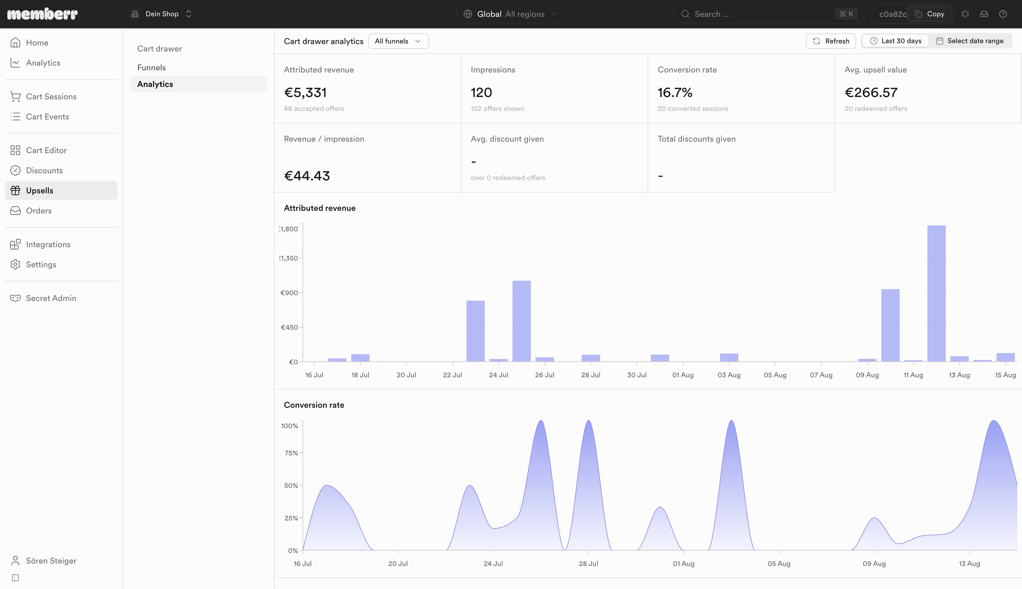1022x589 pixels.
Task: Copy the c0a82c ID
Action: [x=929, y=14]
